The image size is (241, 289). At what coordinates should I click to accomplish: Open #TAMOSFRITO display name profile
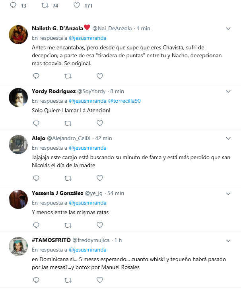(51, 240)
